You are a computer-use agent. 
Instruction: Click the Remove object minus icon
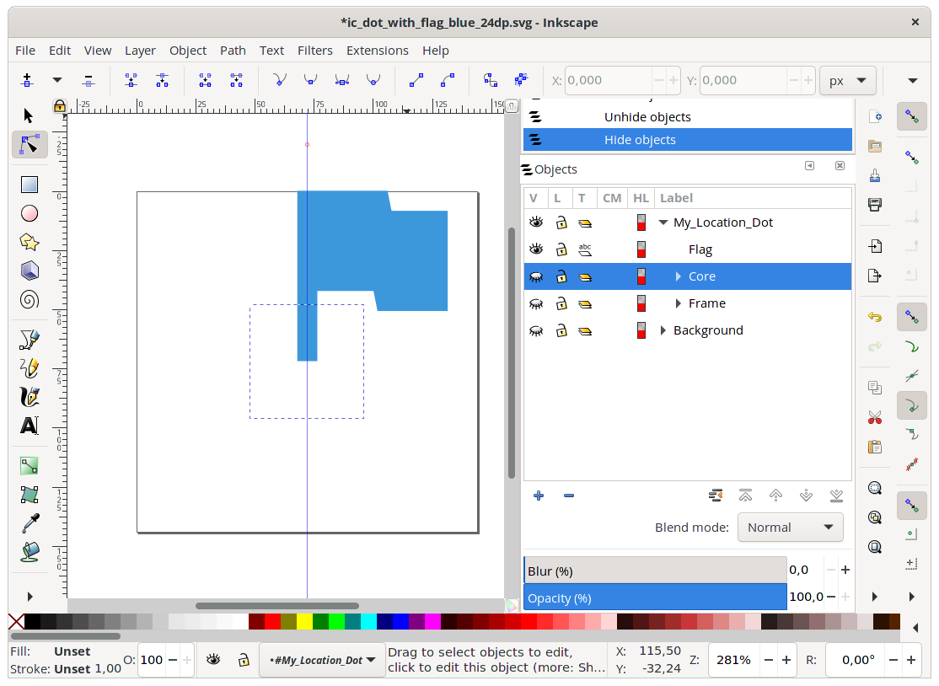(569, 496)
